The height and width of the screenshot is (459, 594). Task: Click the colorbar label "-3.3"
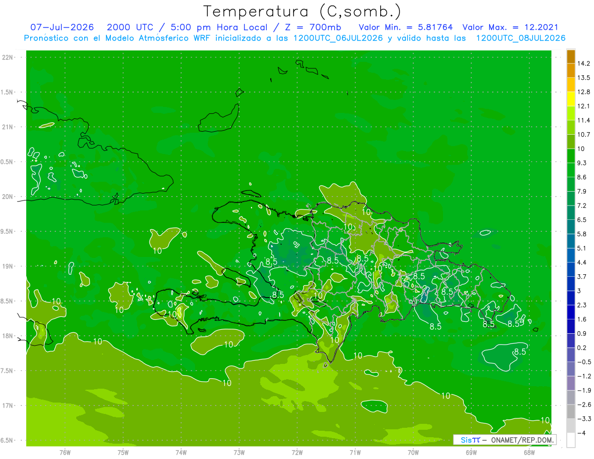585,419
